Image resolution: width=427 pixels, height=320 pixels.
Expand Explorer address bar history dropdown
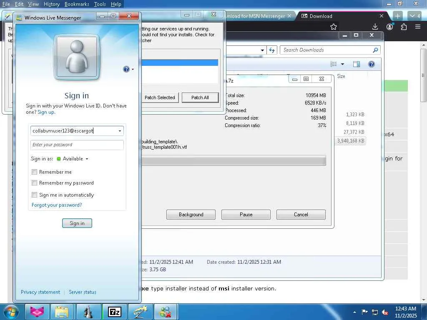(262, 50)
